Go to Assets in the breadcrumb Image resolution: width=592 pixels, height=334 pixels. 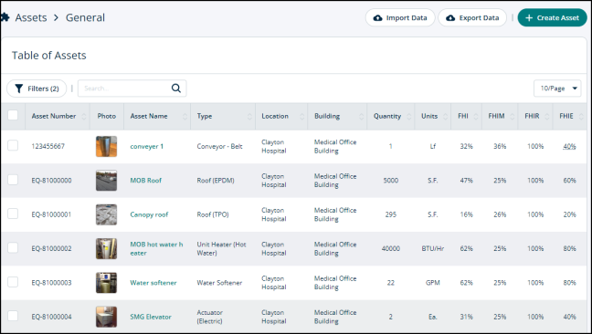[31, 17]
